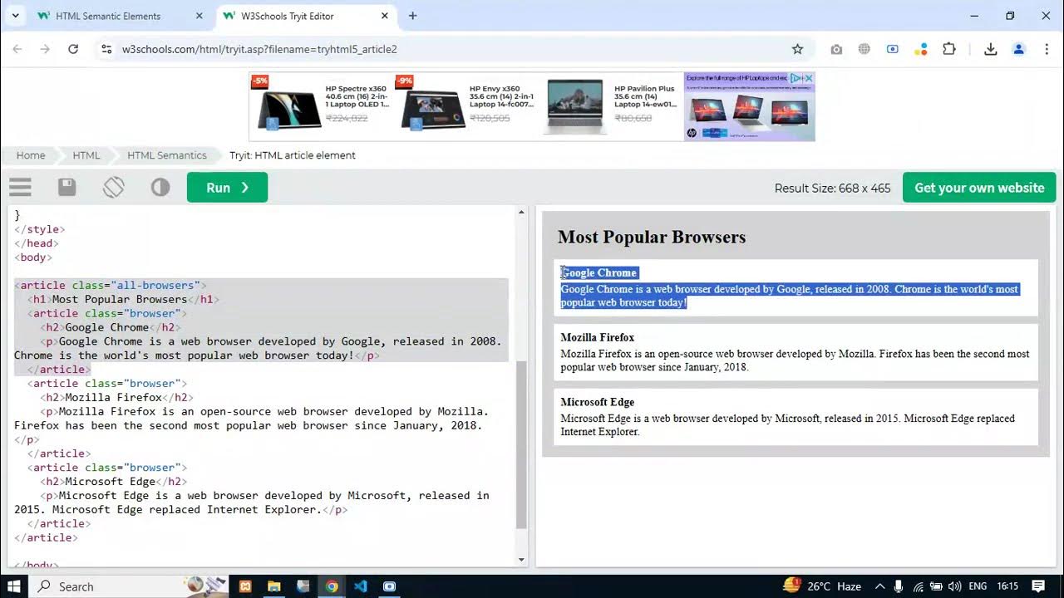Screen dimensions: 1064x598
Task: Open the Home breadcrumb link
Action: click(31, 155)
